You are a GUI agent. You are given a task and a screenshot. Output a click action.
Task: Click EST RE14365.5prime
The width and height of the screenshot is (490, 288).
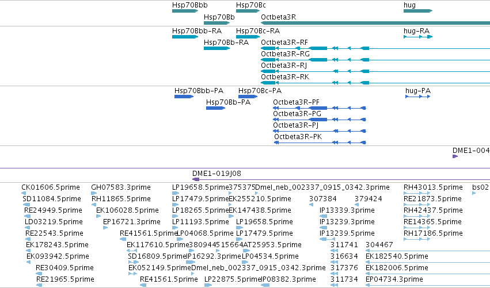point(432,222)
